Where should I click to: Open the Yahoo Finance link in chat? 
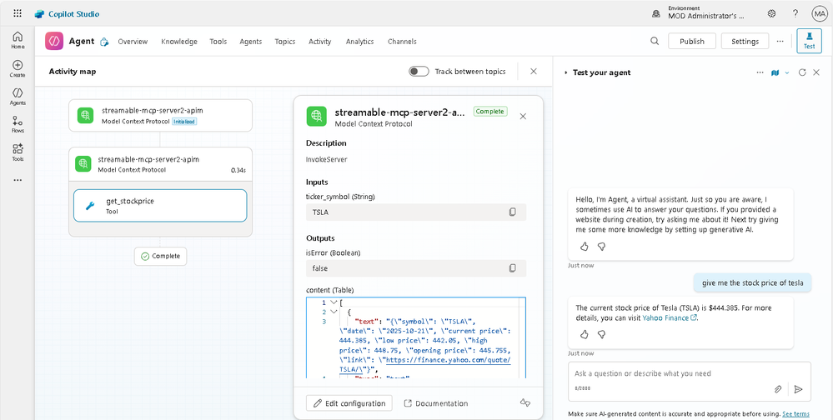[x=670, y=317]
